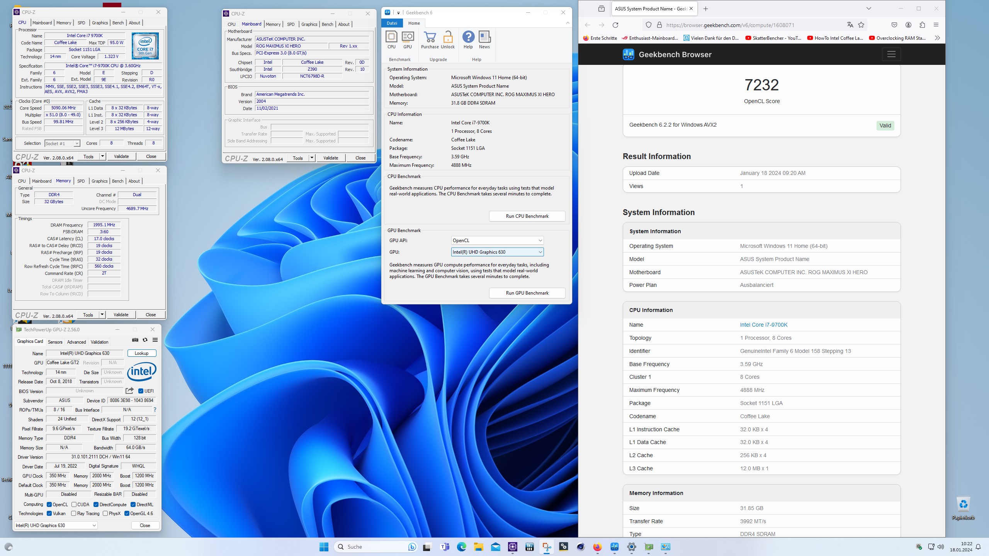The height and width of the screenshot is (556, 989).
Task: Click the Bus Interface question mark in GPU-Z
Action: [155, 410]
